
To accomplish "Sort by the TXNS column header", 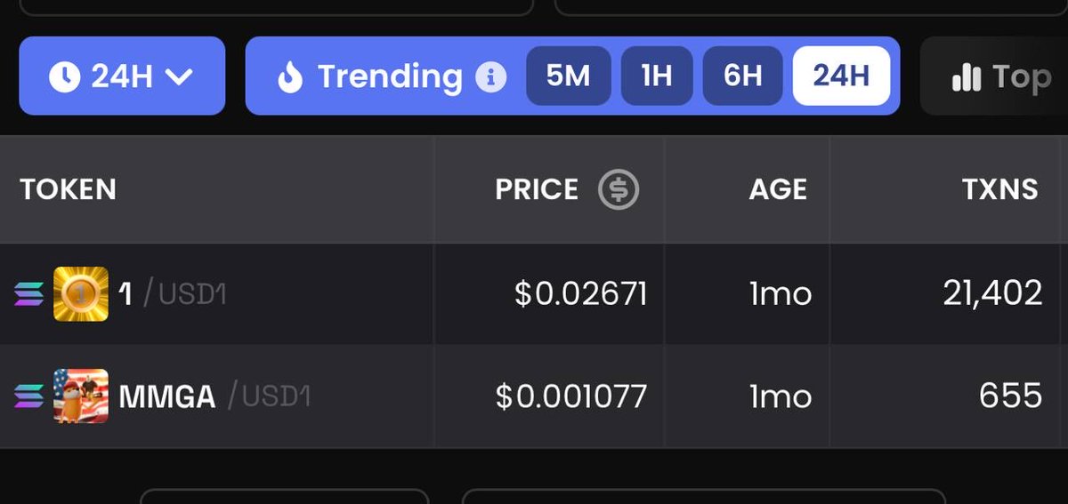I will coord(999,189).
